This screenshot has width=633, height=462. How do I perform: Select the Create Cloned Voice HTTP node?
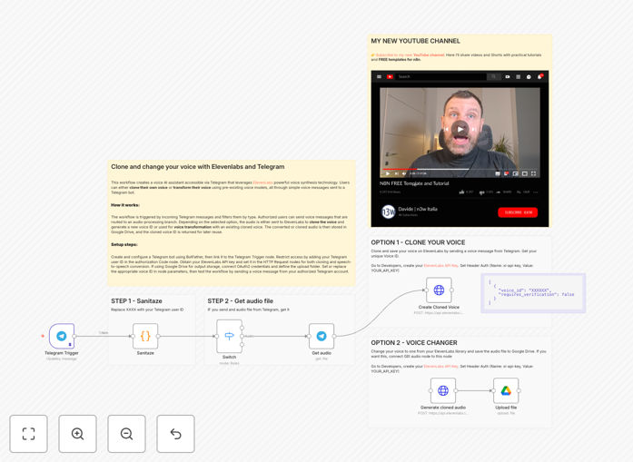[x=439, y=290]
